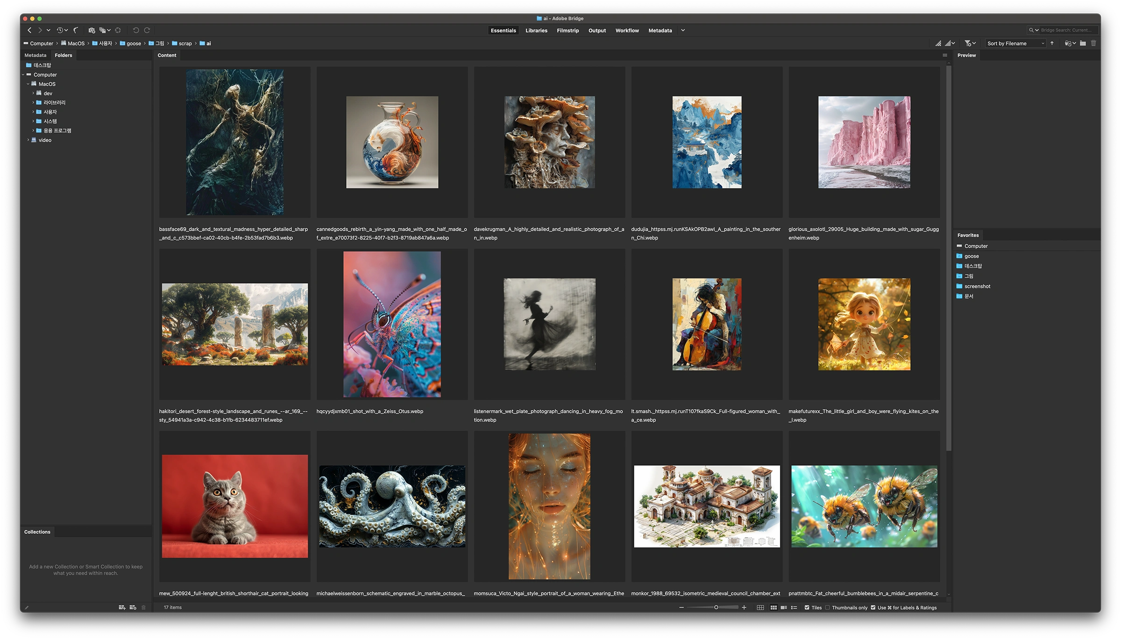Rotate 90 degrees counterclockwise
1121x639 pixels.
(136, 30)
